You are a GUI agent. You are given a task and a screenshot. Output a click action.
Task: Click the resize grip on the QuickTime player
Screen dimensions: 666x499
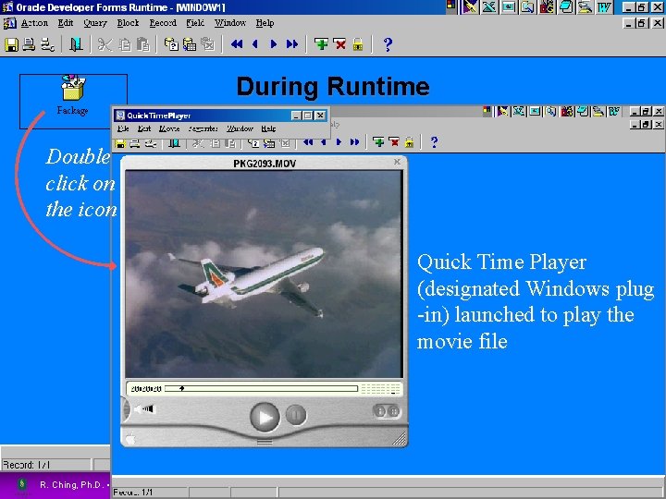[x=400, y=439]
